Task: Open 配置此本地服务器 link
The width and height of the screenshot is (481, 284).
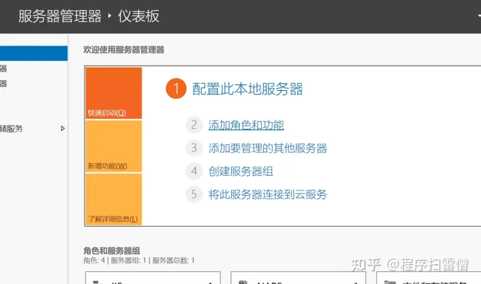Action: 248,89
